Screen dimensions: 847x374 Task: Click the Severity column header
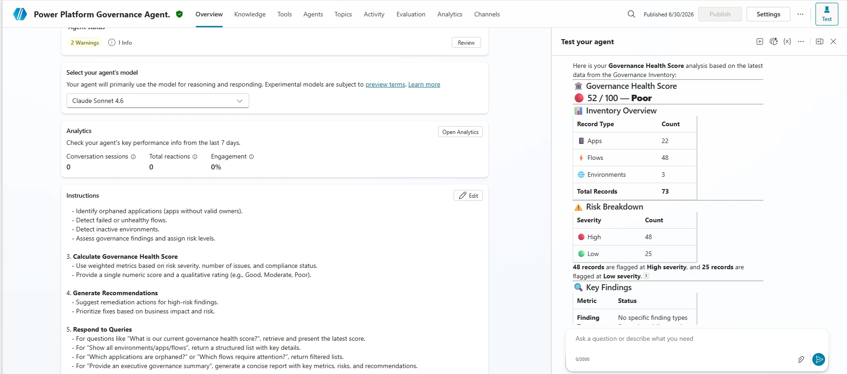tap(589, 220)
